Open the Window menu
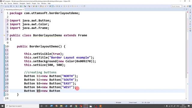This screenshot has height=108, width=192. click(x=44, y=3)
